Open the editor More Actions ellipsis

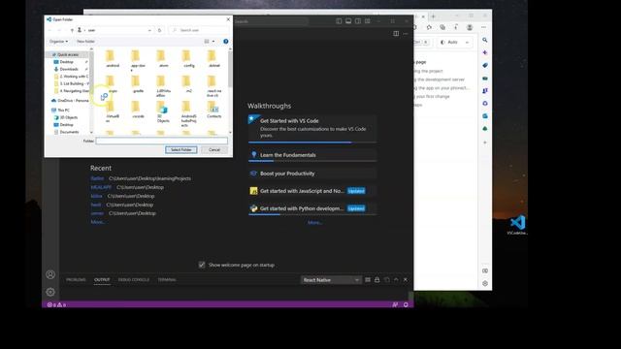click(x=406, y=34)
